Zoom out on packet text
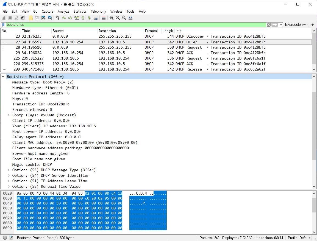 [118, 18]
